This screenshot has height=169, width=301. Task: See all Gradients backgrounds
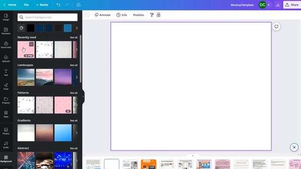74,121
